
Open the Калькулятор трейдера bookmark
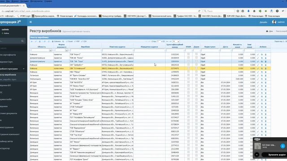[111, 16]
